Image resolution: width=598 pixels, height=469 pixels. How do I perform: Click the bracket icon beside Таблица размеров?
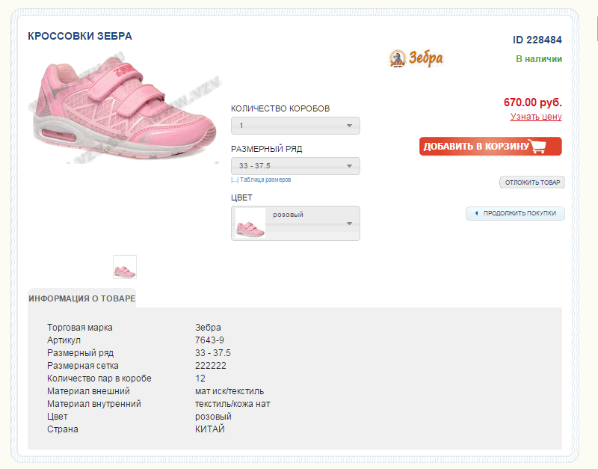tap(235, 180)
